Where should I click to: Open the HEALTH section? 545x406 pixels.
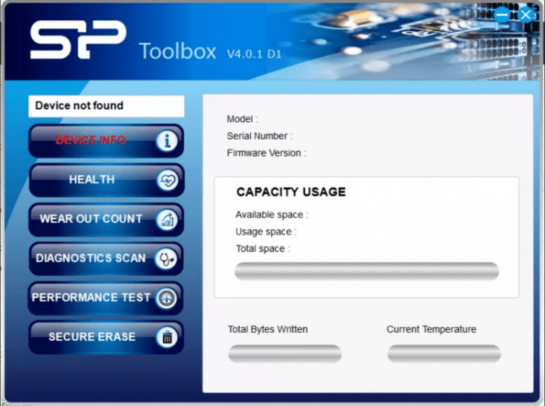pos(106,181)
